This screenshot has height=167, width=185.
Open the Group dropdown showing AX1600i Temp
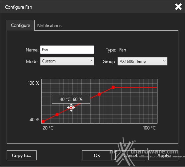click(x=142, y=61)
